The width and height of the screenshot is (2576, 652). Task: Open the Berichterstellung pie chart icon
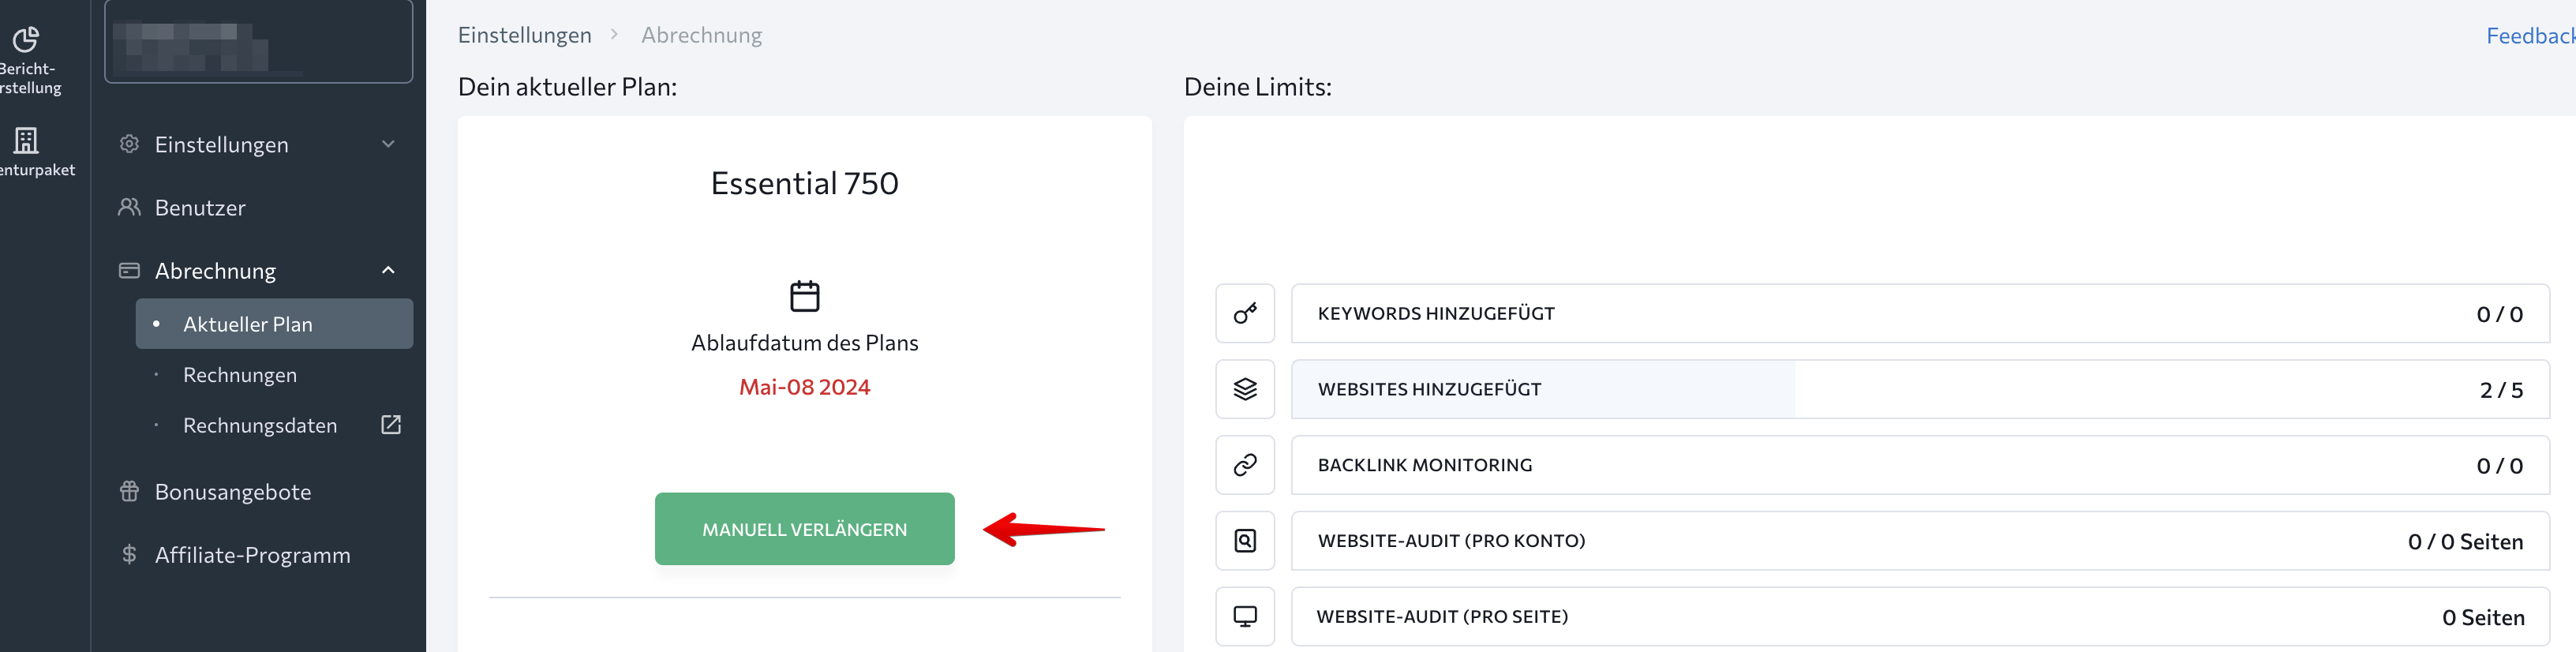[x=26, y=40]
